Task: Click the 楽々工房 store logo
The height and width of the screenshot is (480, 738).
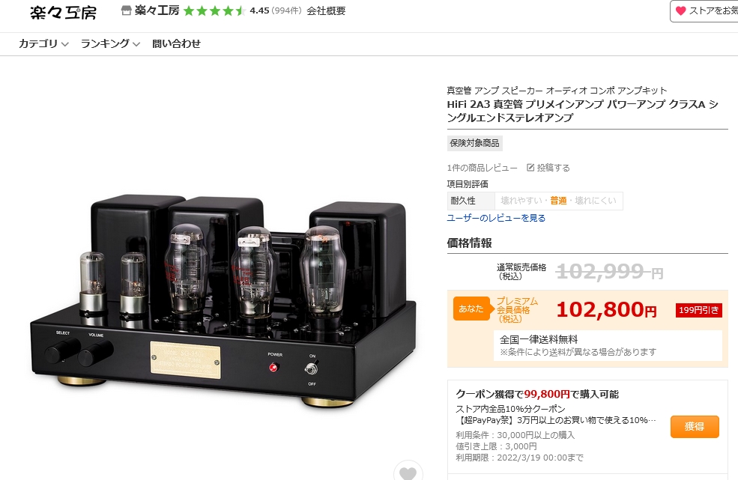Action: (63, 12)
